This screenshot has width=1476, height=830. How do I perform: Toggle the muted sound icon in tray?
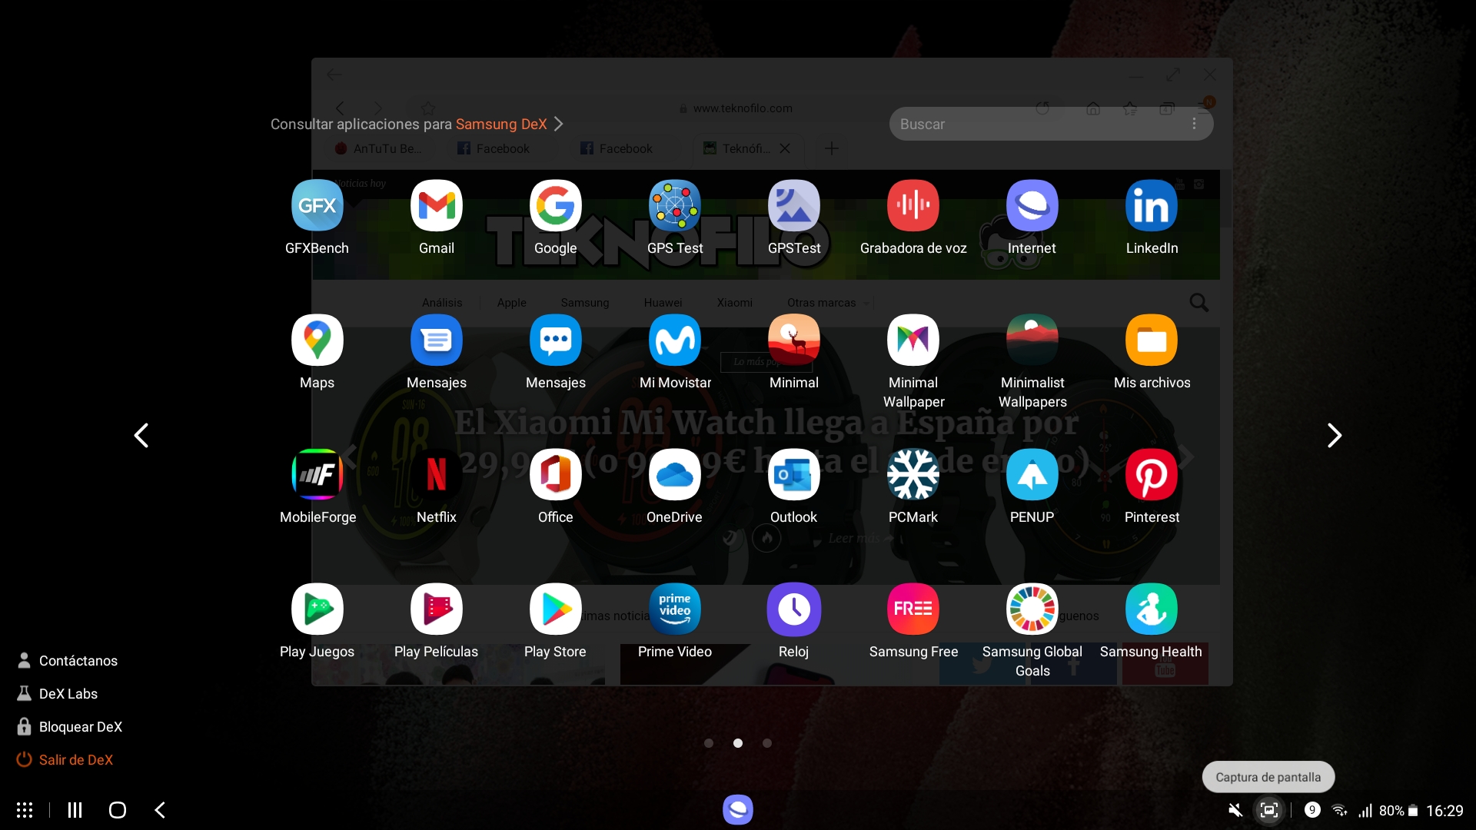pyautogui.click(x=1235, y=810)
